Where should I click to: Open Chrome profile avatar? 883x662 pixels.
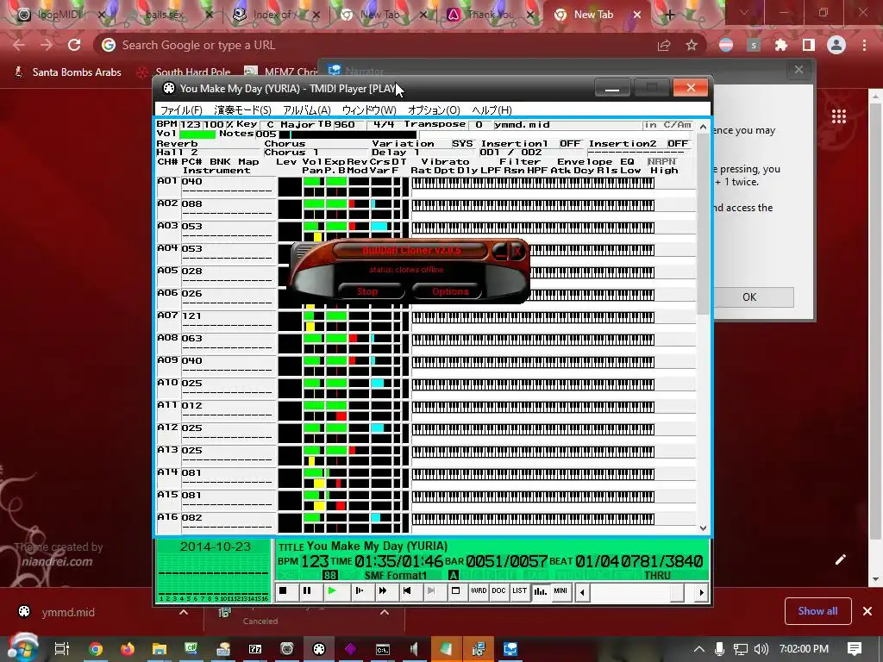tap(836, 45)
